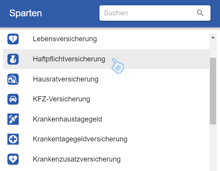Click the magnifying glass search icon
Image resolution: width=220 pixels, height=171 pixels.
(x=200, y=13)
